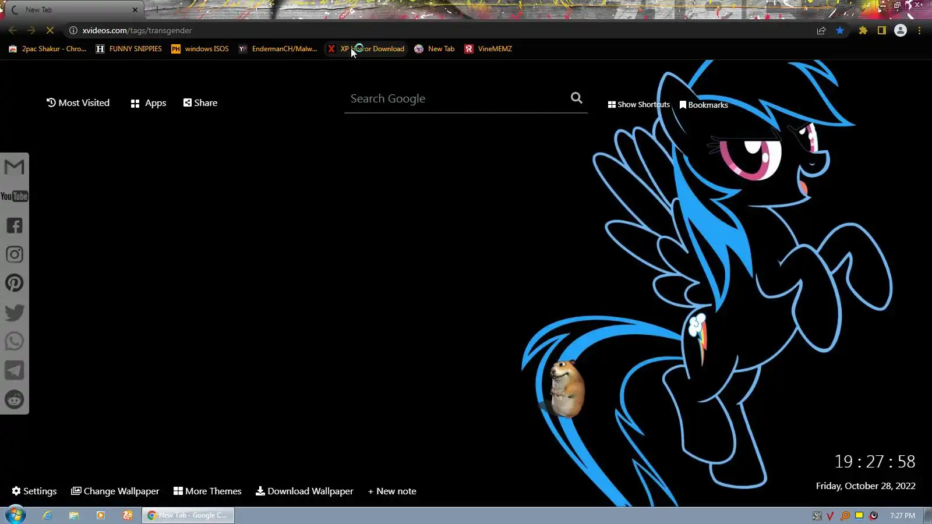Screen dimensions: 932x524
Task: Click the hamster image on the page
Action: pos(566,389)
